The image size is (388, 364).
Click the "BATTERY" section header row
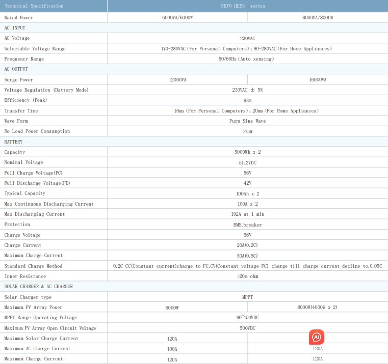14,142
